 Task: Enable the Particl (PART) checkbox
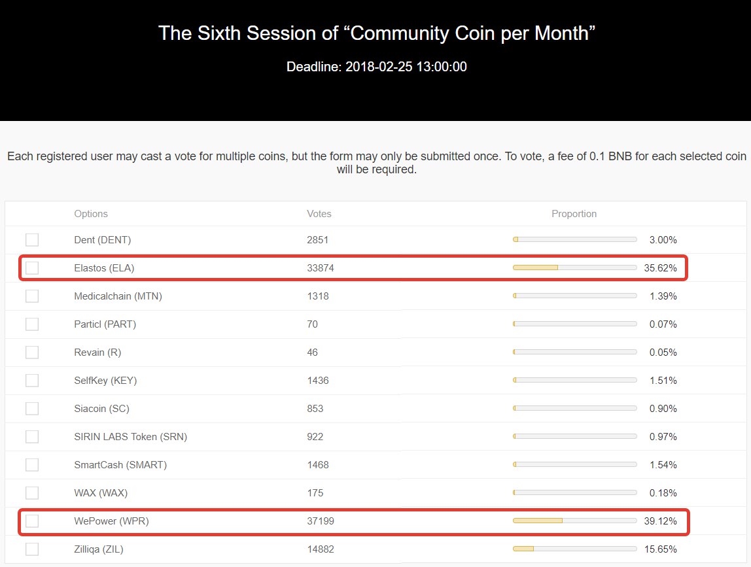(32, 324)
